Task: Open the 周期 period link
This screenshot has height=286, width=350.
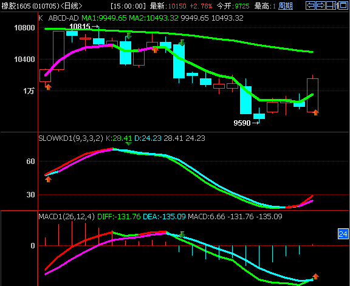Action: (286, 6)
